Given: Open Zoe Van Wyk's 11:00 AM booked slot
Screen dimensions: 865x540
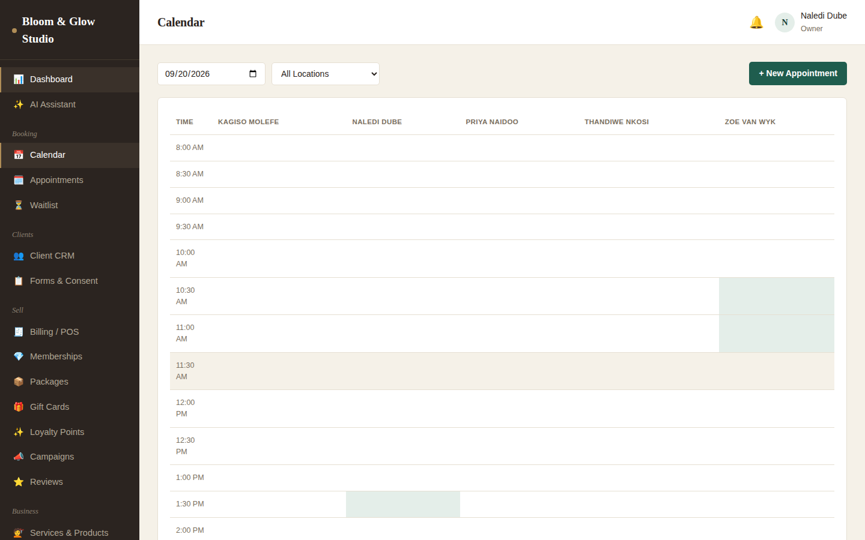Looking at the screenshot, I should pyautogui.click(x=777, y=334).
